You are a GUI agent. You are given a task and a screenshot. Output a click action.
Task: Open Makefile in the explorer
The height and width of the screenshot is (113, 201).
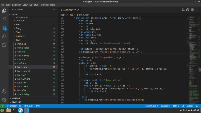pyautogui.click(x=22, y=90)
